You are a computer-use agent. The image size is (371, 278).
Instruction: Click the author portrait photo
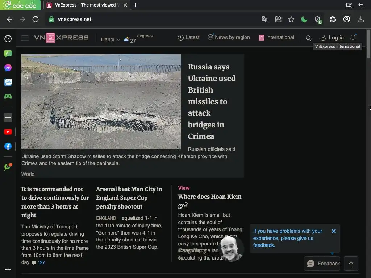coord(231,249)
